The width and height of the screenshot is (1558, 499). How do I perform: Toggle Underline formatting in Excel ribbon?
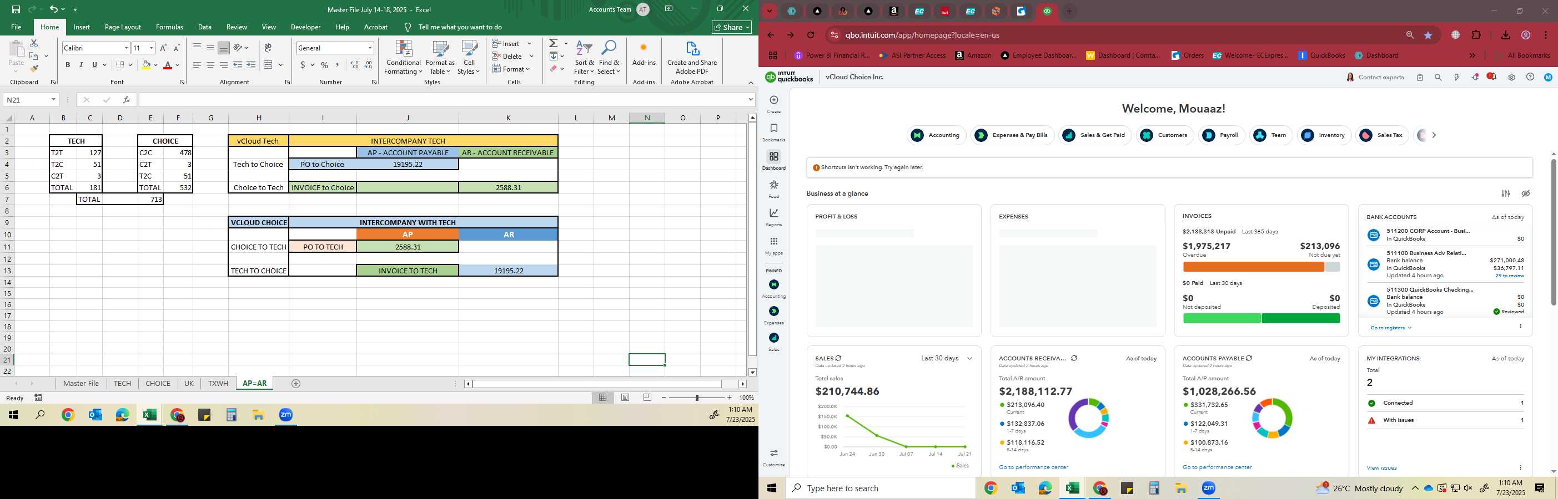[x=94, y=65]
